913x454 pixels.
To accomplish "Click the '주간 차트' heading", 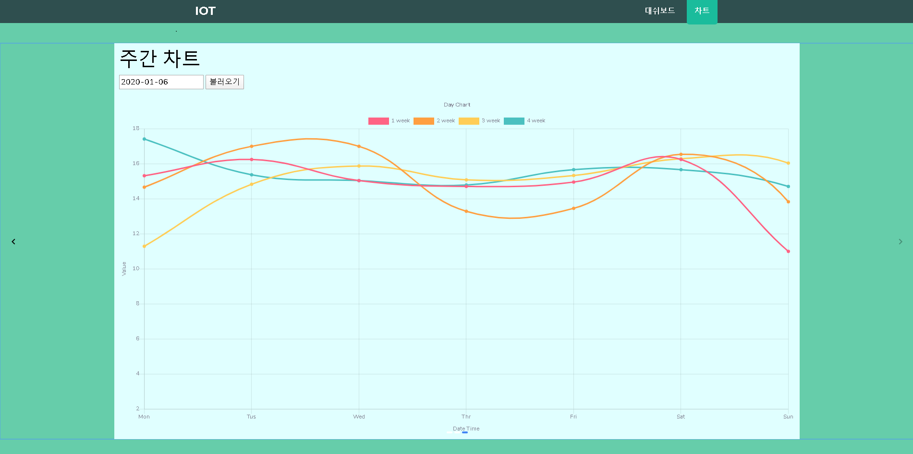I will (x=159, y=59).
